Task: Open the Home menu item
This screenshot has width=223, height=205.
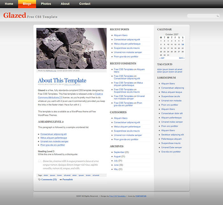Action: point(9,4)
